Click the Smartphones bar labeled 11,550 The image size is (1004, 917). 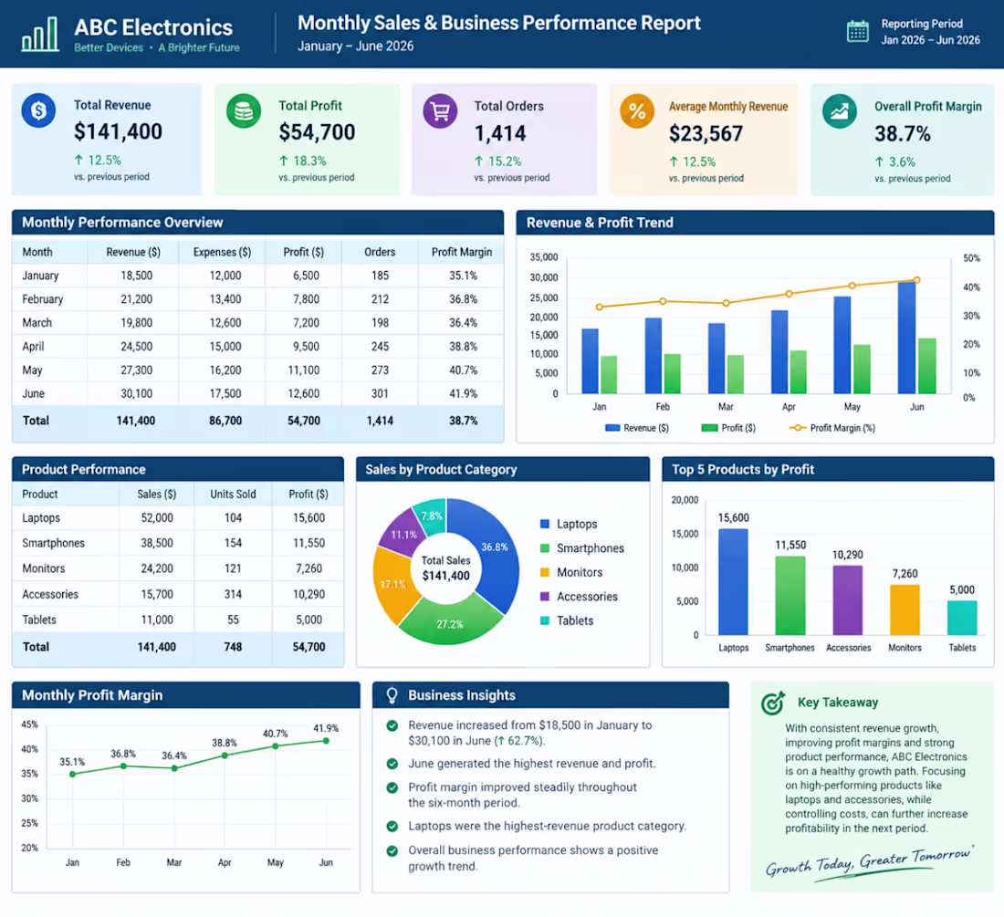(x=790, y=595)
